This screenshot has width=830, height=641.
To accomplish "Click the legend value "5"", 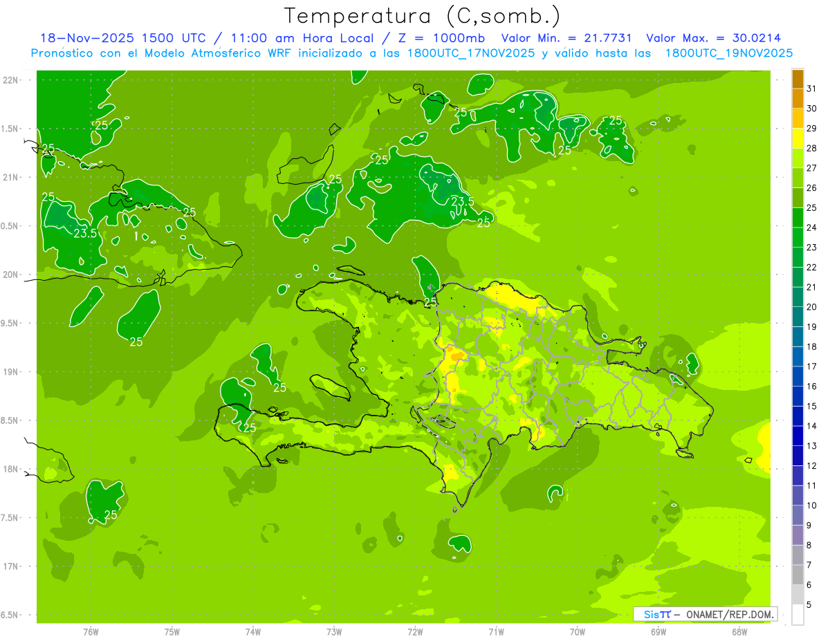I will [809, 605].
